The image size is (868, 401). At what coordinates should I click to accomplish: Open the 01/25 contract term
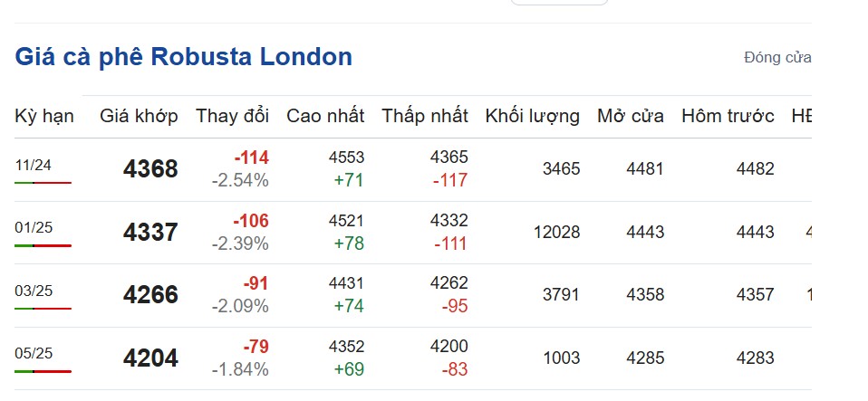point(34,227)
